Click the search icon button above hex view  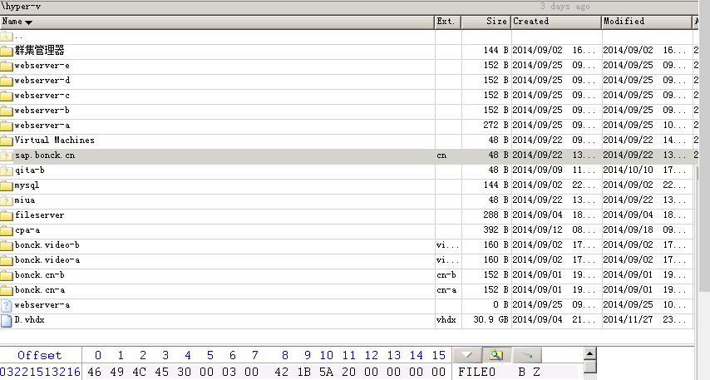click(x=496, y=355)
